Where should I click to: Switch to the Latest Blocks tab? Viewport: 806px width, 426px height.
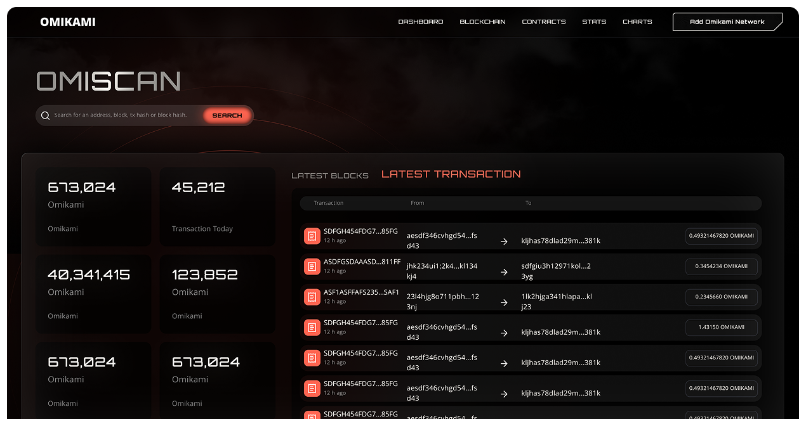(329, 176)
